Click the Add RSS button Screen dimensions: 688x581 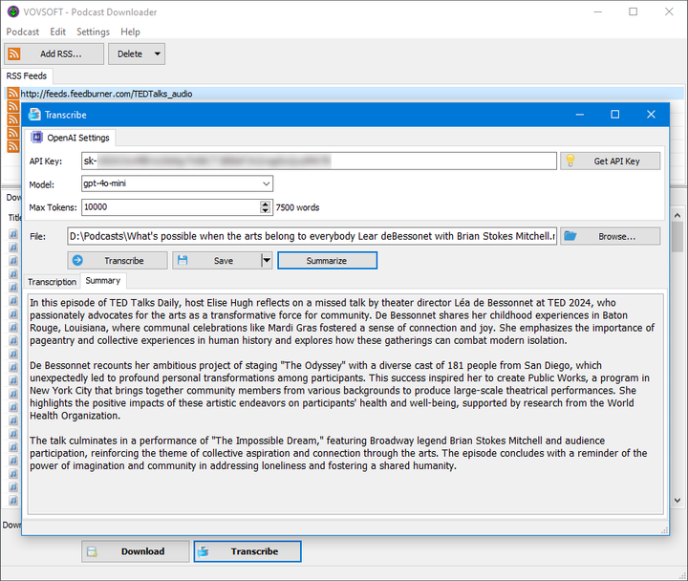coord(54,54)
